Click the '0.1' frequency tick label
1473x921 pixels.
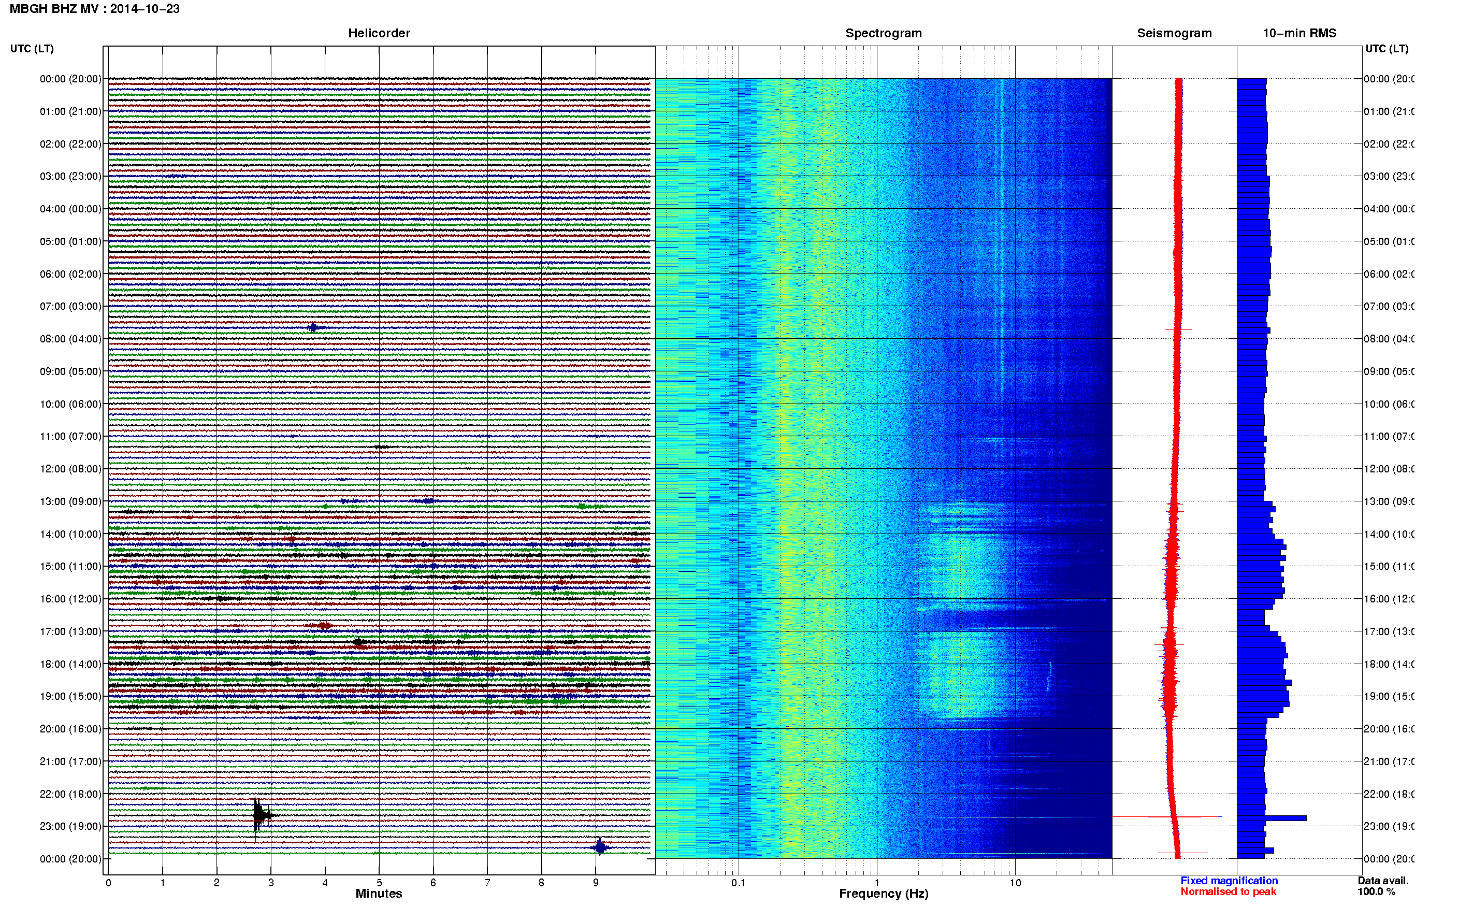(x=738, y=883)
